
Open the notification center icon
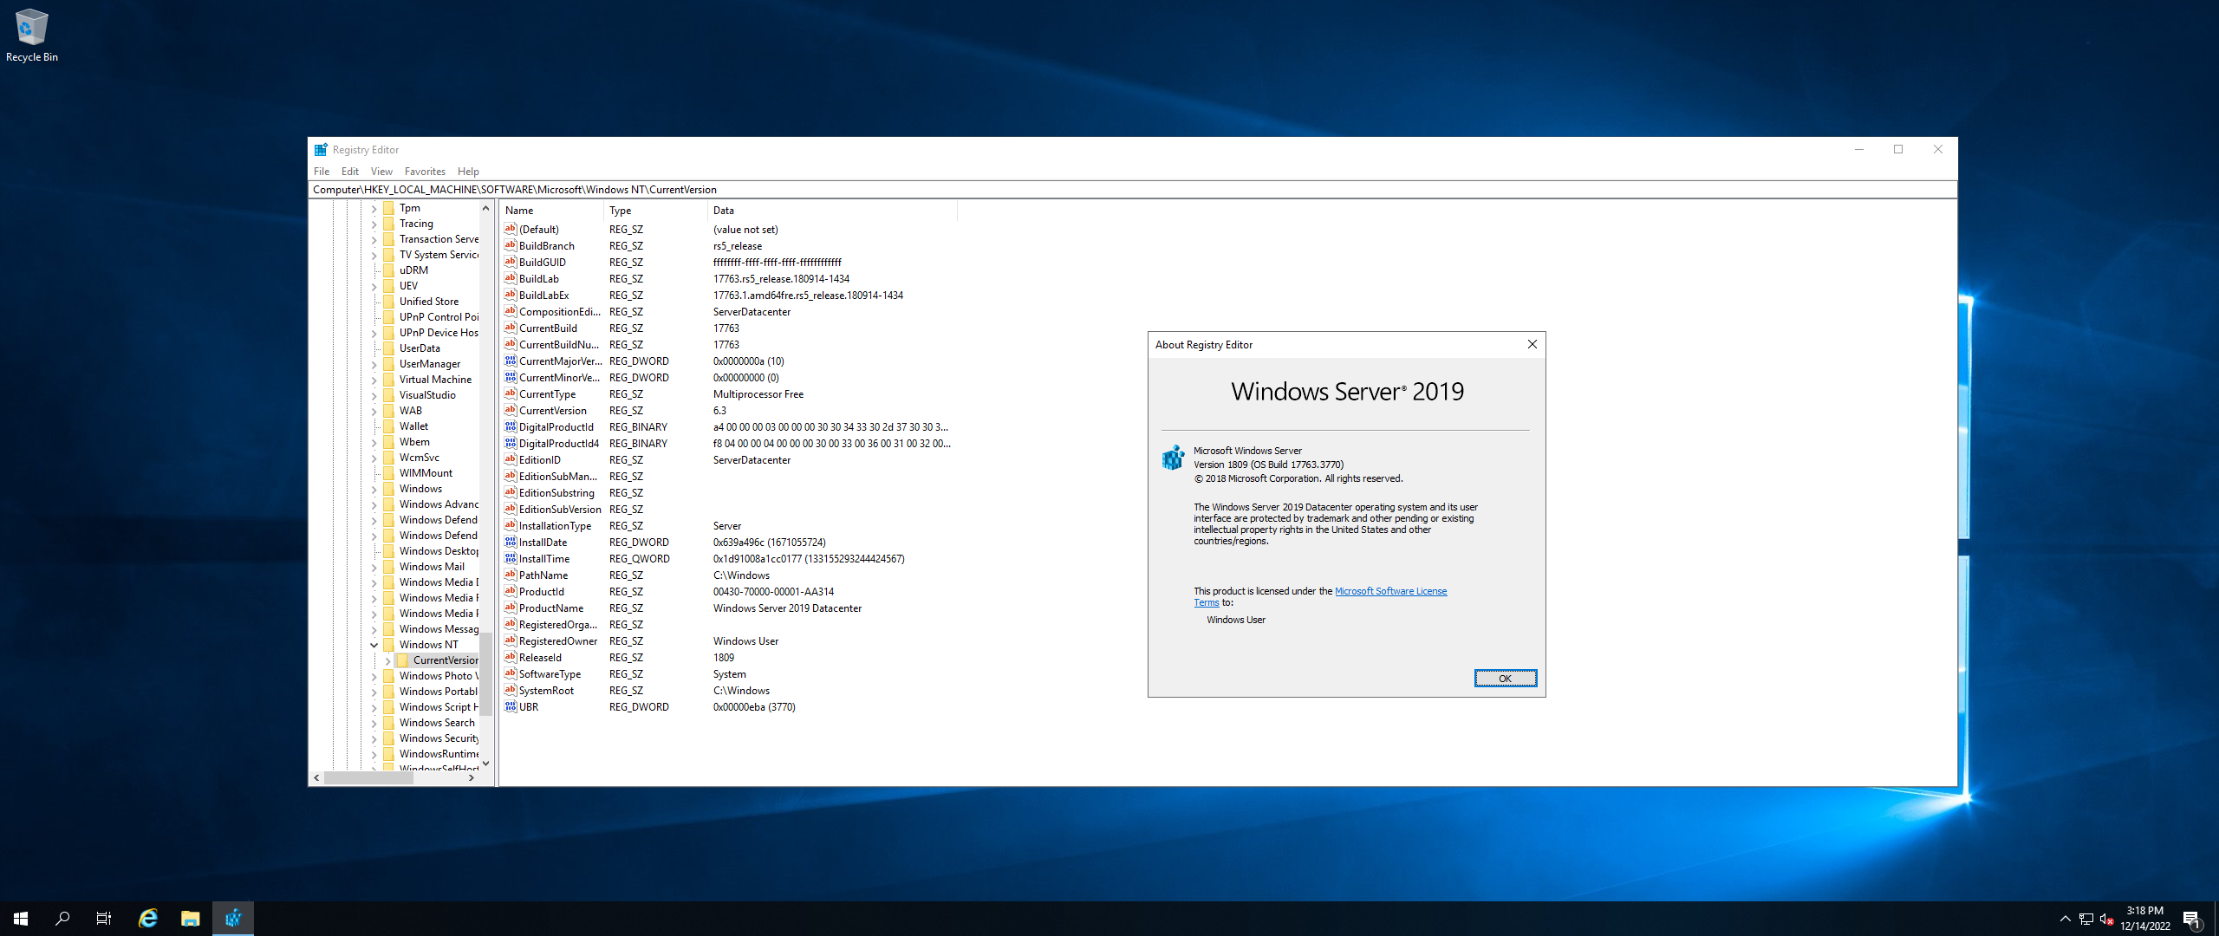pyautogui.click(x=2192, y=919)
